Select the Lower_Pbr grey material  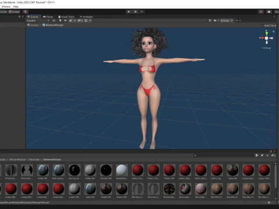[74, 189]
